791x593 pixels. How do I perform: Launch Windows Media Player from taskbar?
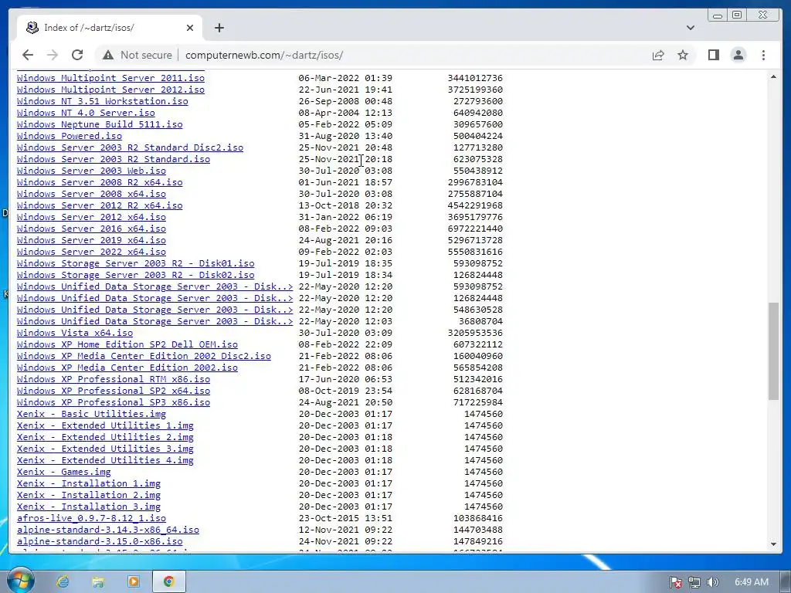pos(133,582)
